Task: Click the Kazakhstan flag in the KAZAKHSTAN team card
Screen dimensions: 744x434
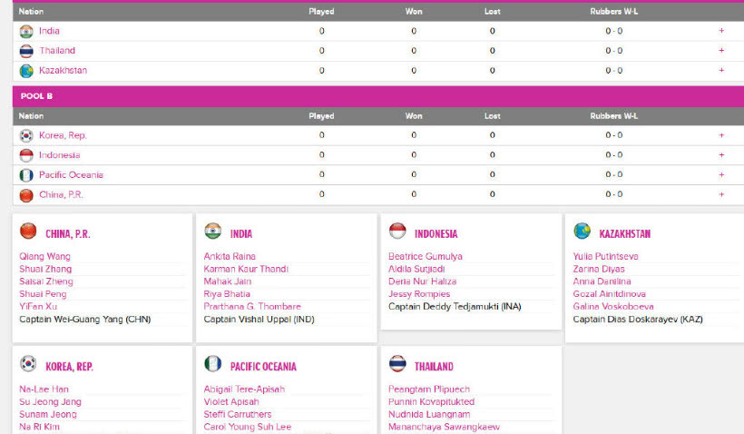Action: 582,231
